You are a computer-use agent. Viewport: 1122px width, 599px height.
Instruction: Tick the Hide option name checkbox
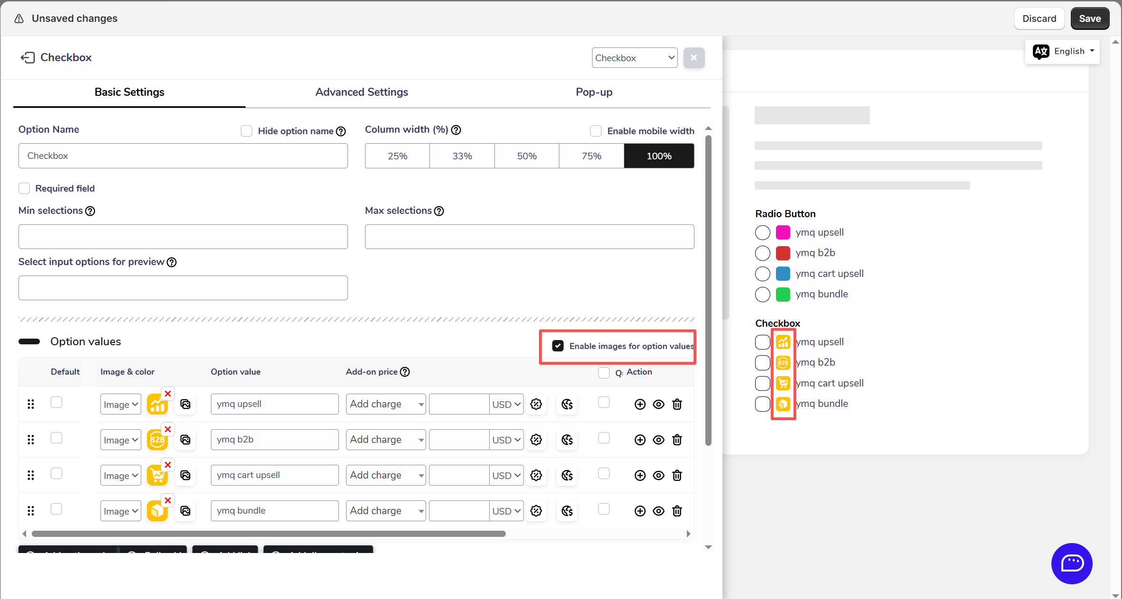[246, 131]
